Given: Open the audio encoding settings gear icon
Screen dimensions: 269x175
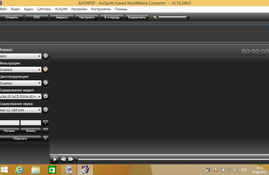Looking at the screenshot, I should pos(46,110).
